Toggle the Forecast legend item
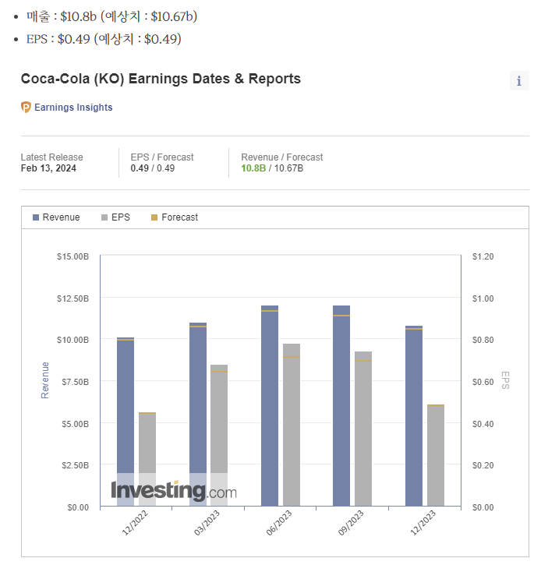This screenshot has height=565, width=541. click(175, 217)
